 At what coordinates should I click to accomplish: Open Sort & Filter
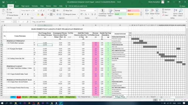click(175, 13)
